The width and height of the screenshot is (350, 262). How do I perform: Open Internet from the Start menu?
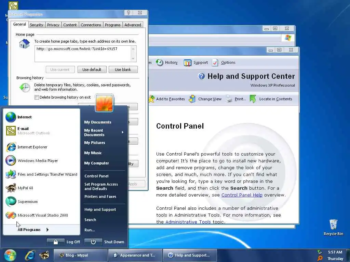point(41,117)
